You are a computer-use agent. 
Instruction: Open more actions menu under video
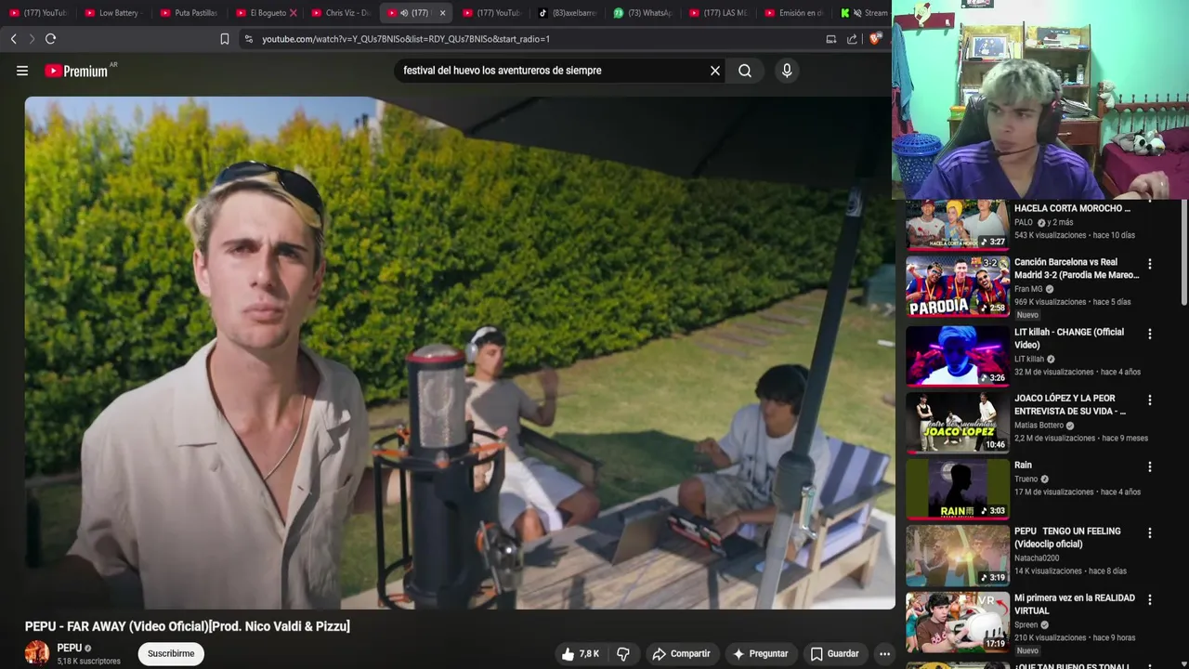884,654
